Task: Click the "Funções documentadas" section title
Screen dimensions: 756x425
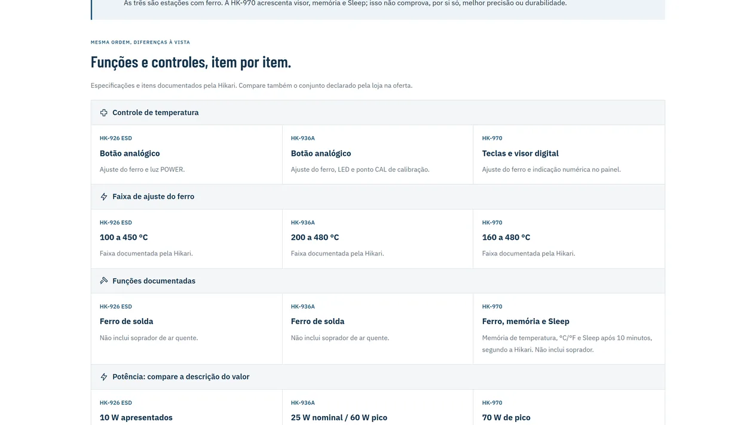Action: click(x=154, y=281)
